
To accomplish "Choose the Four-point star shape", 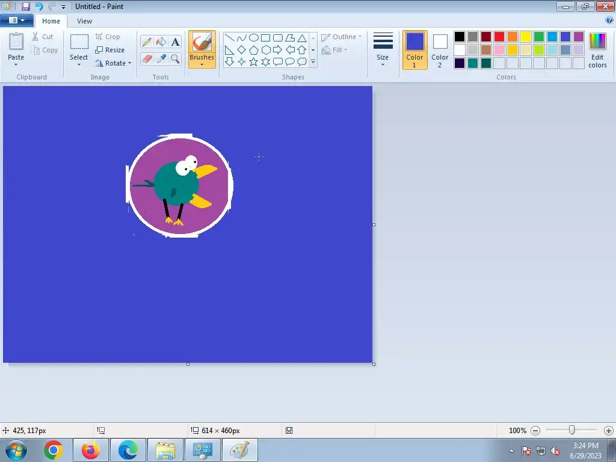I will [242, 62].
